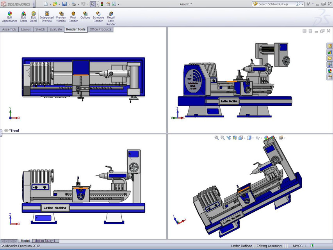Viewport: 333px width, 250px height.
Task: Open the Design Library task pane
Action: coord(329,52)
